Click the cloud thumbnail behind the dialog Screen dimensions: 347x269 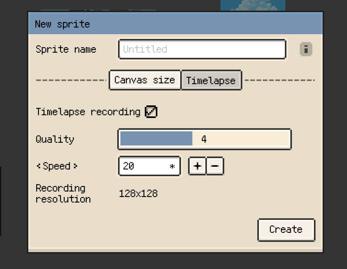(253, 6)
